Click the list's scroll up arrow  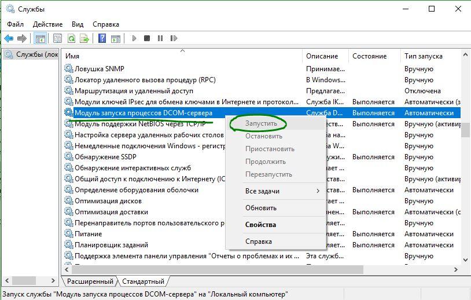[465, 54]
